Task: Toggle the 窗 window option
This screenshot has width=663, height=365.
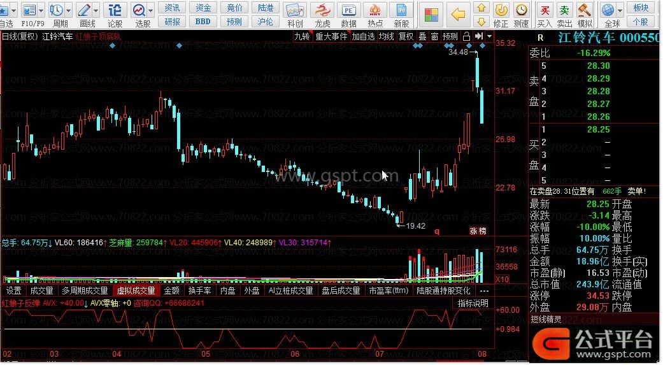Action: 434,36
